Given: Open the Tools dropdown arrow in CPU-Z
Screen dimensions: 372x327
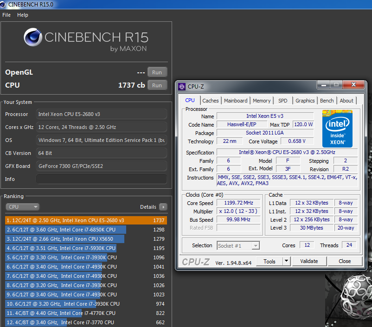Looking at the screenshot, I should [x=287, y=261].
